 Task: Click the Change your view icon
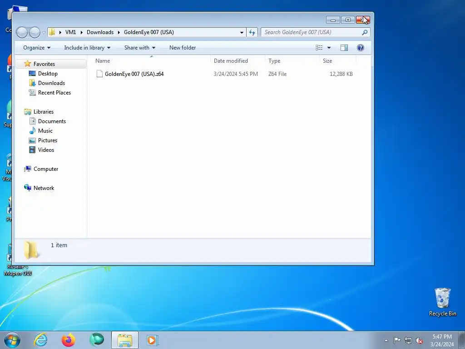pyautogui.click(x=319, y=48)
